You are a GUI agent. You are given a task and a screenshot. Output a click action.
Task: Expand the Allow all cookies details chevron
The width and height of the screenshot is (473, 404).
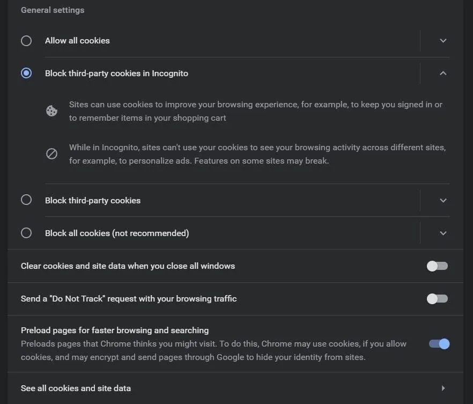coord(443,41)
